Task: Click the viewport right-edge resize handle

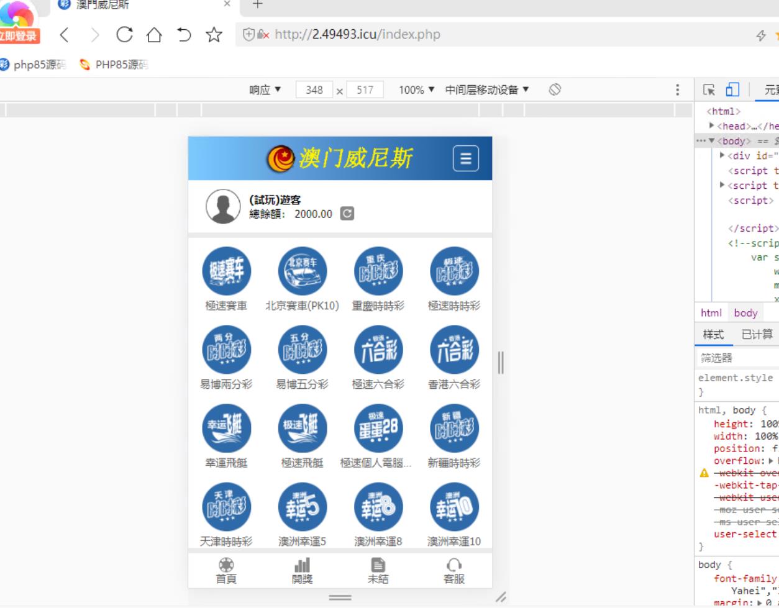Action: (x=501, y=362)
